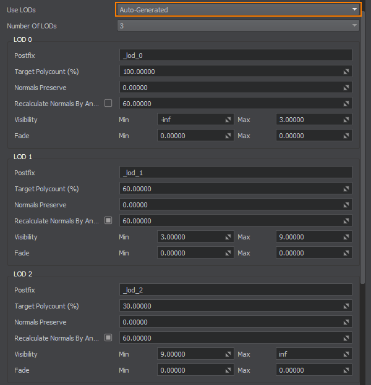
Task: Select the LOD 1 Postfix field with _lod_1
Action: [236, 173]
